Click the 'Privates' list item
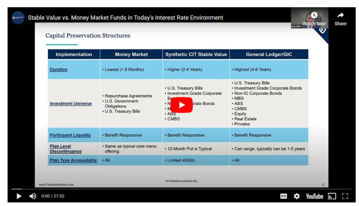The height and width of the screenshot is (206, 359). [x=242, y=124]
